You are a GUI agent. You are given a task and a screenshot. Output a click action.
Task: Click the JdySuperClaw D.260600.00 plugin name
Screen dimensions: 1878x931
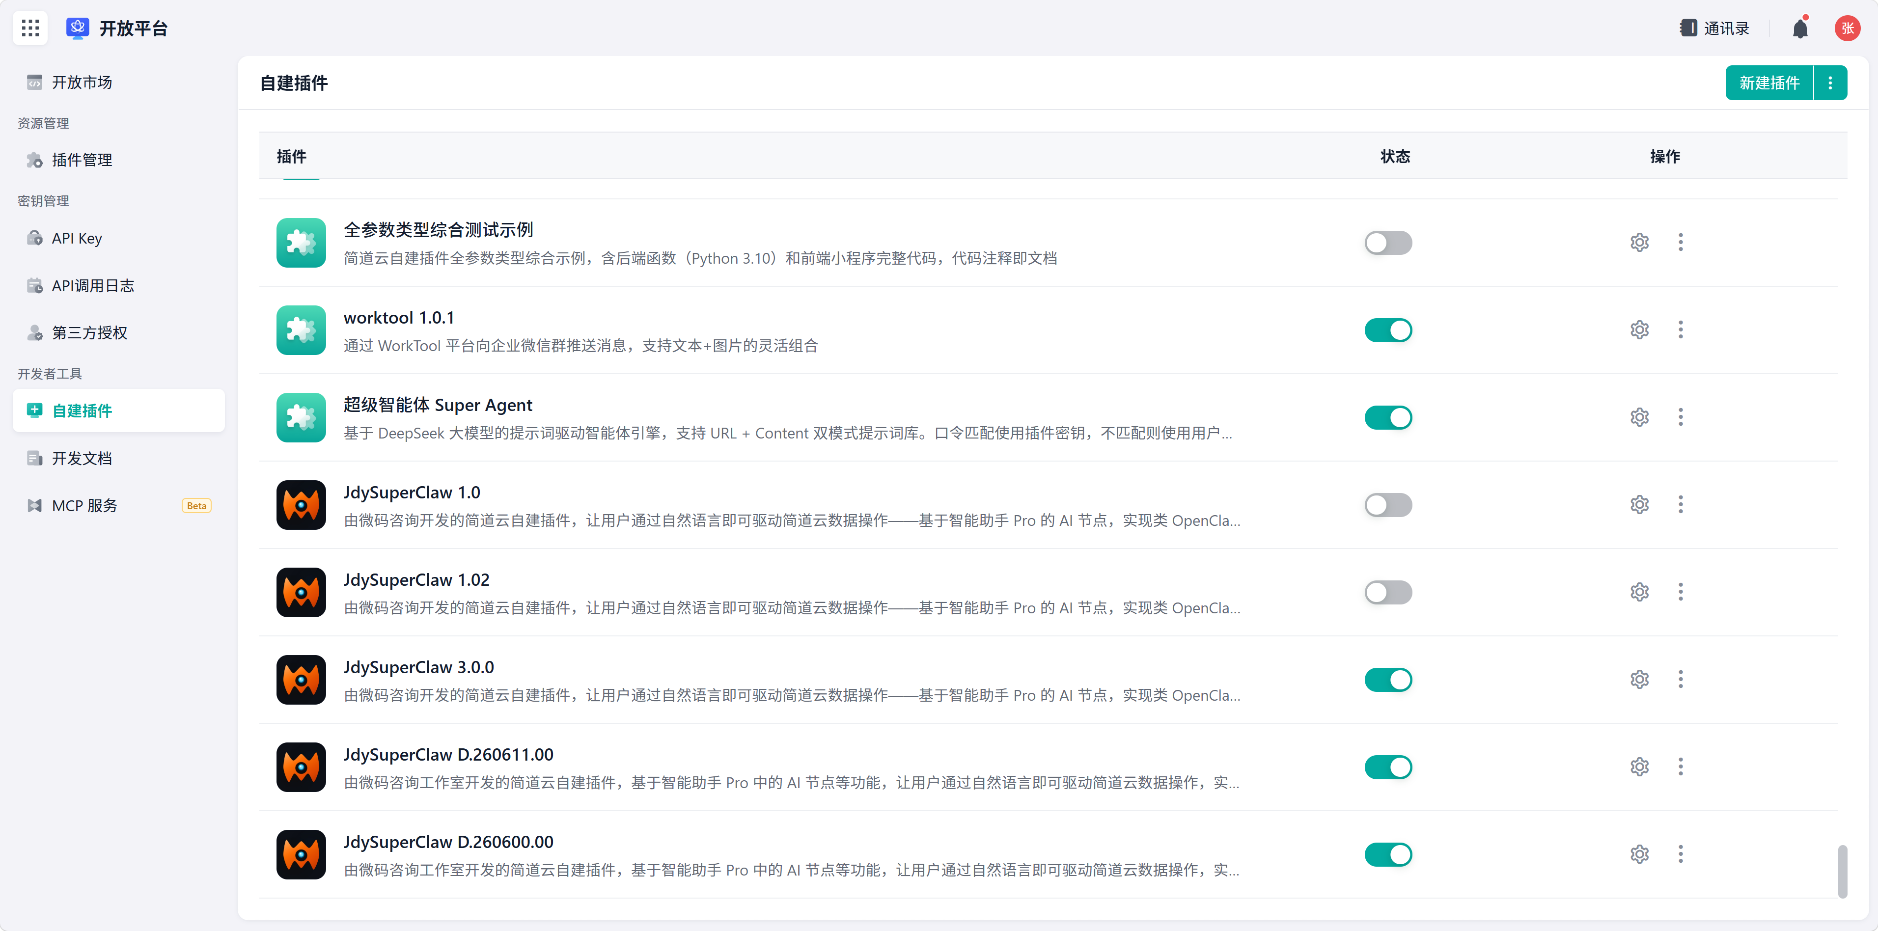click(x=448, y=843)
